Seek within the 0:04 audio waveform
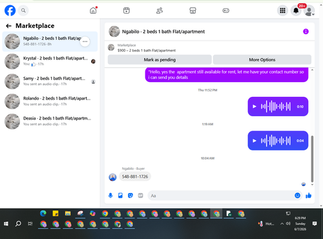323x239 pixels. [276, 141]
